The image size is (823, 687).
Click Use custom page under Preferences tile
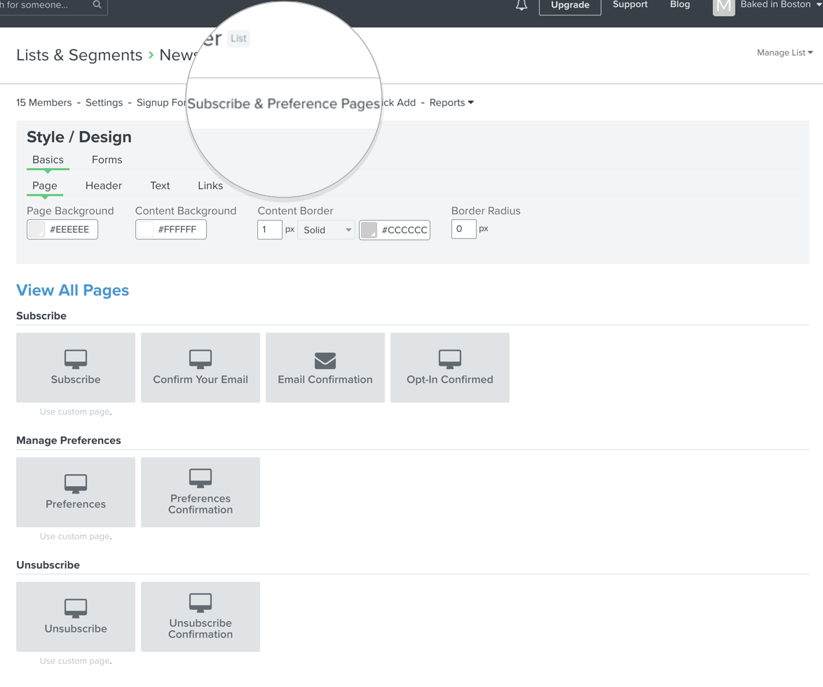[76, 536]
